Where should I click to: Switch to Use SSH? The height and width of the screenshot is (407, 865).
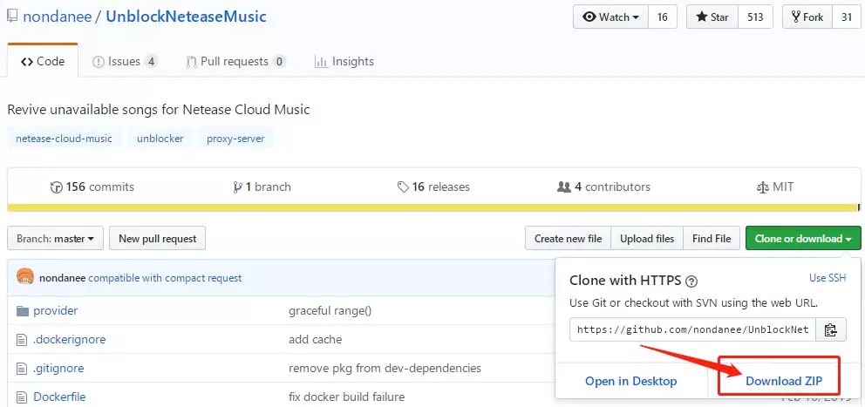tap(827, 278)
